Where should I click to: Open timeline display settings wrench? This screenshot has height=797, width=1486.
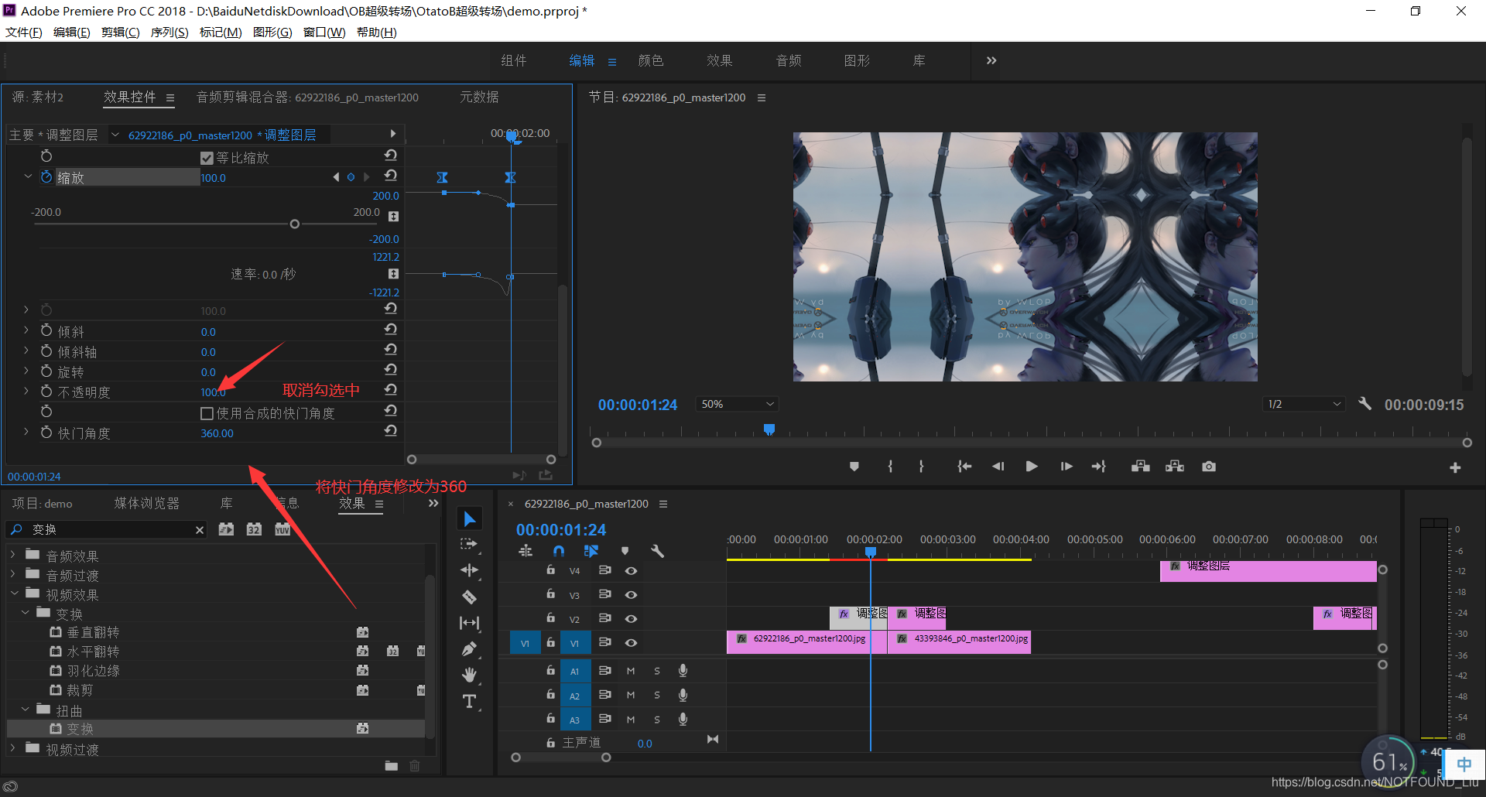point(658,551)
